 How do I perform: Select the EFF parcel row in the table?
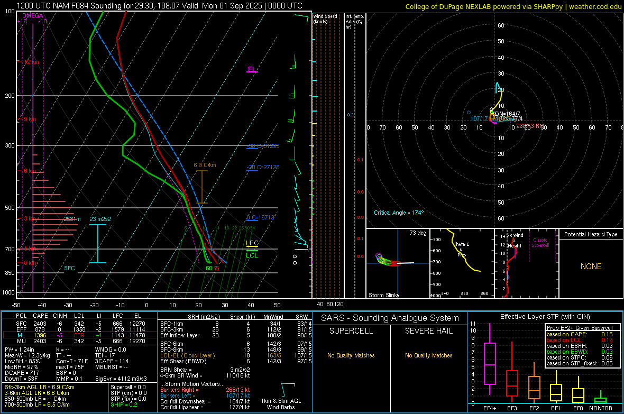pos(80,329)
